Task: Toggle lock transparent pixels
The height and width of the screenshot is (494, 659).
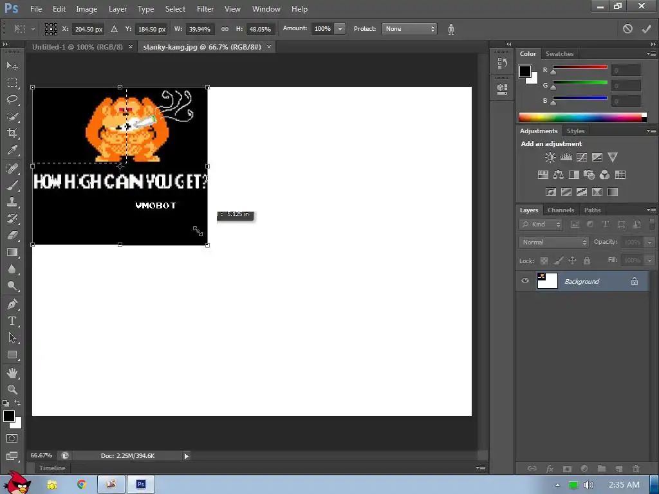Action: [544, 261]
